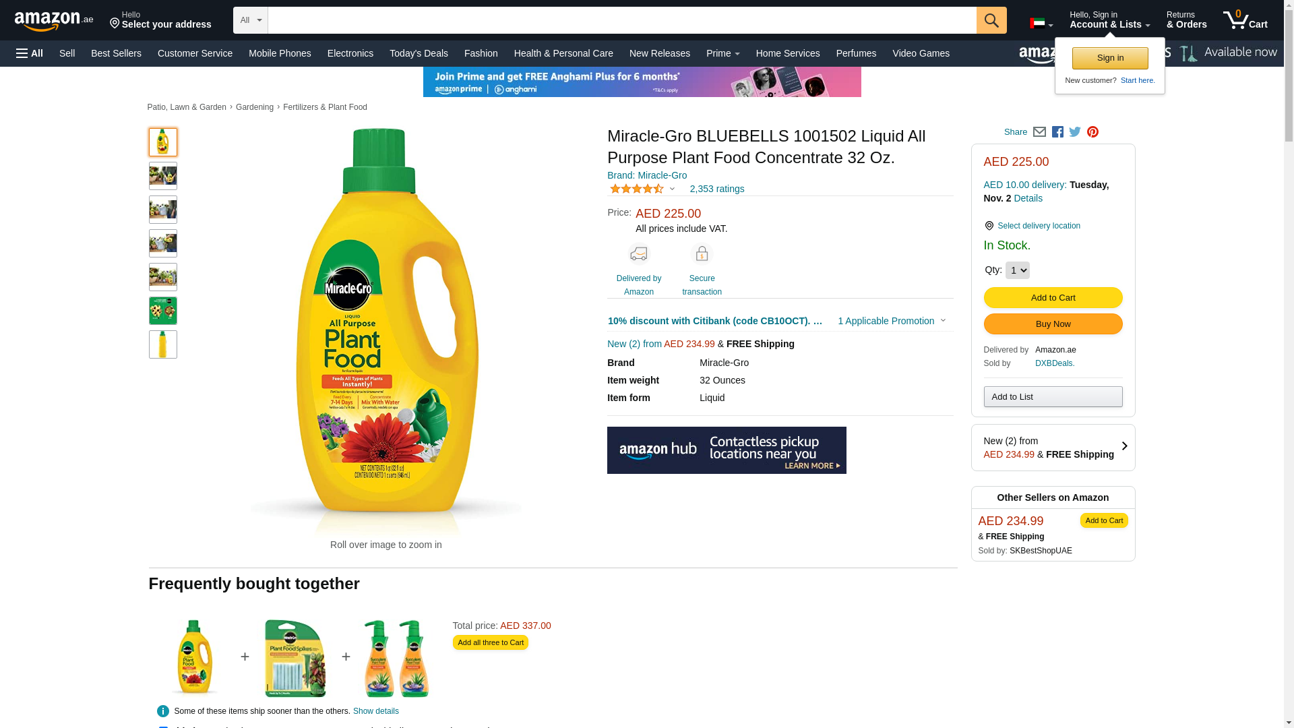This screenshot has width=1294, height=728.
Task: Click the Buy Now button
Action: pos(1053,324)
